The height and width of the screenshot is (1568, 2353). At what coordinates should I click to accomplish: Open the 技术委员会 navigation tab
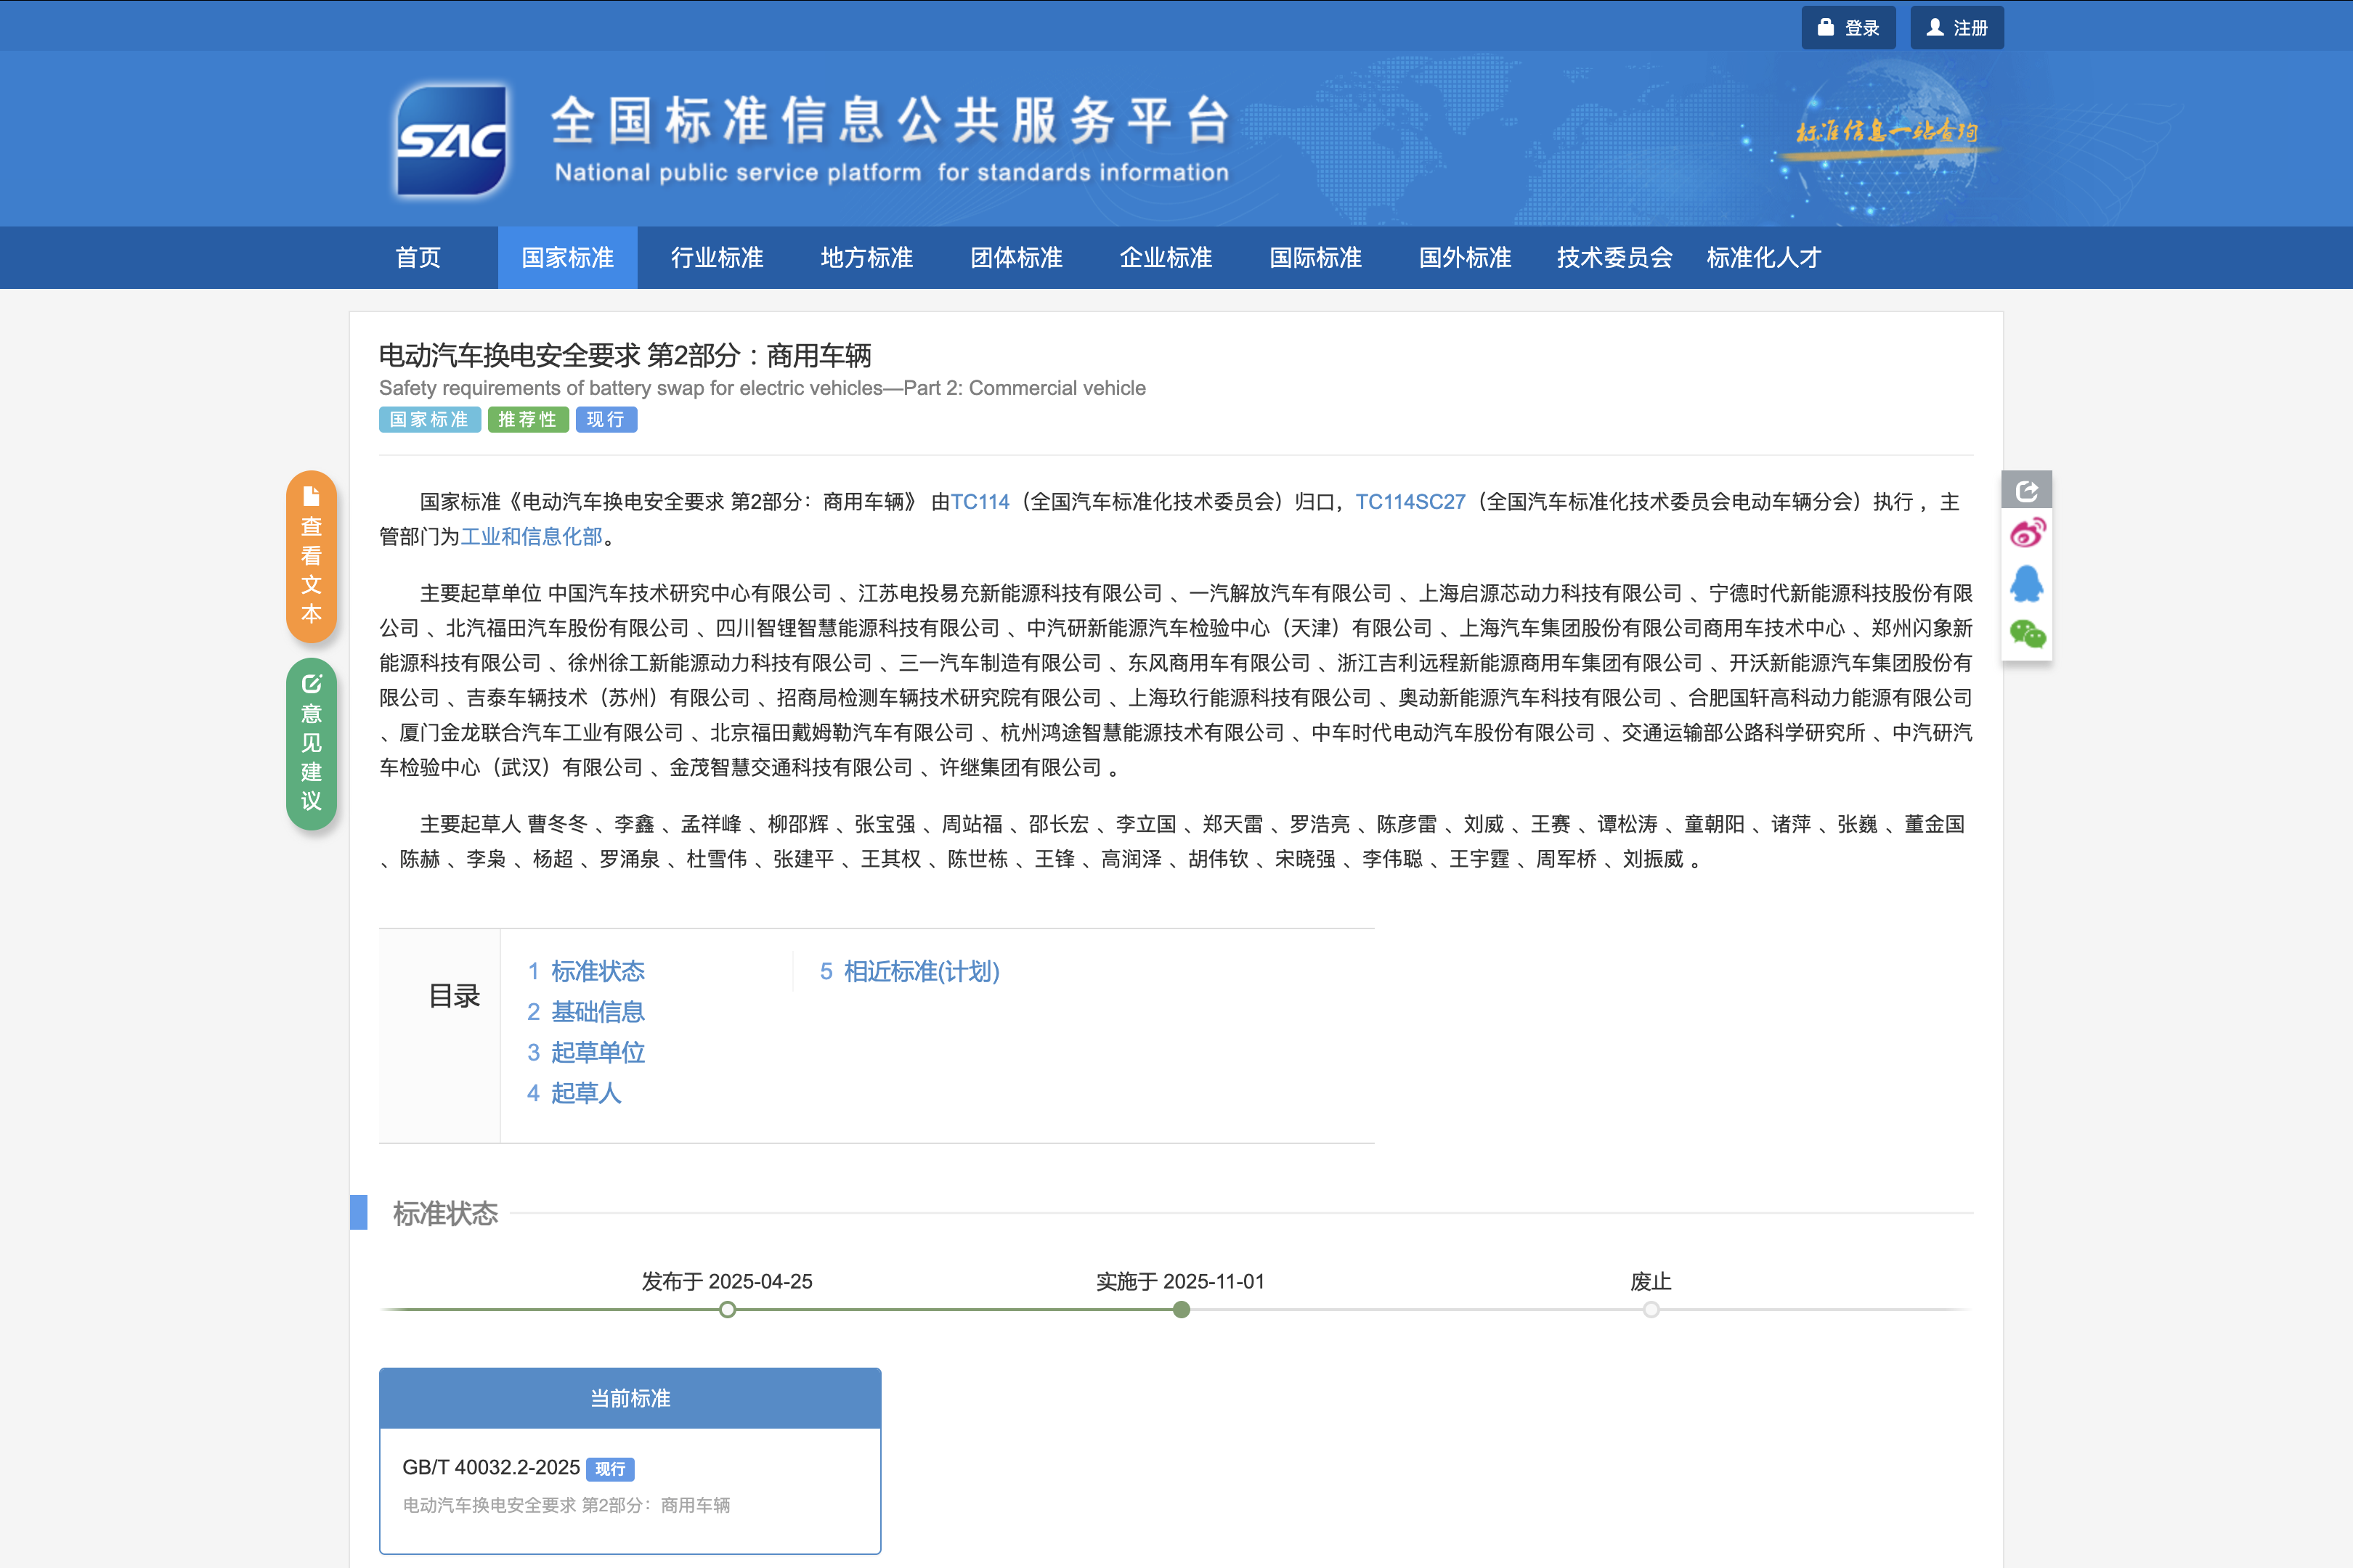click(x=1614, y=258)
